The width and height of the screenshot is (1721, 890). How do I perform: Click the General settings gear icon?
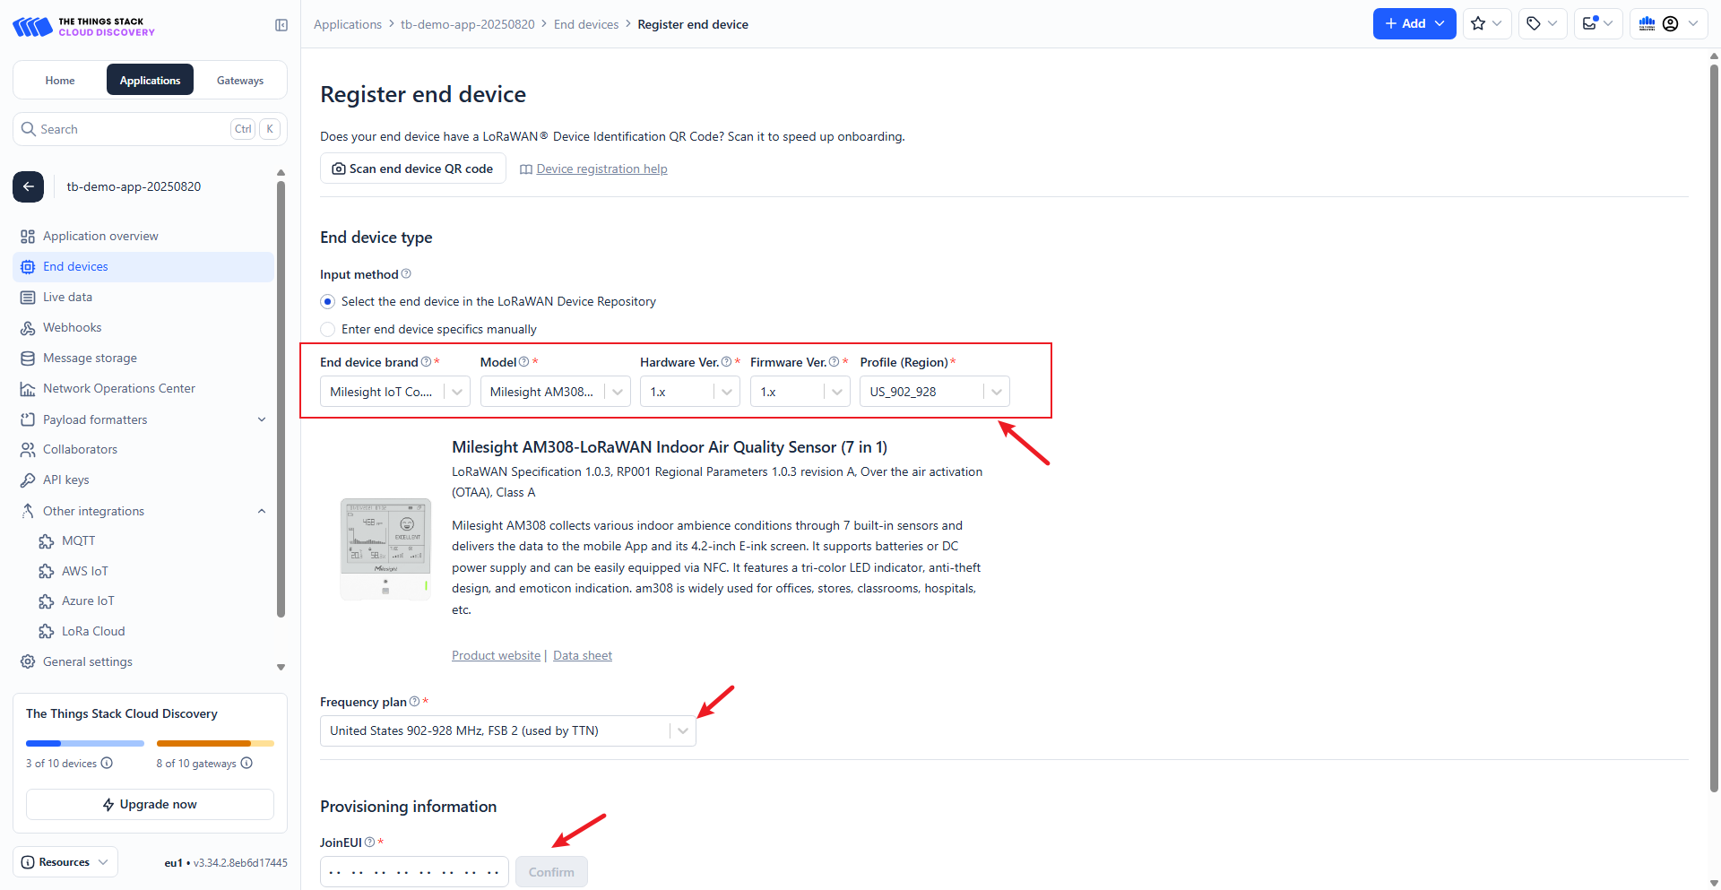[28, 661]
